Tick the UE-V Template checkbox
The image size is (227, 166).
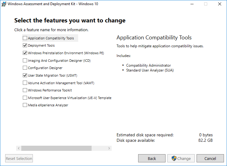25,98
